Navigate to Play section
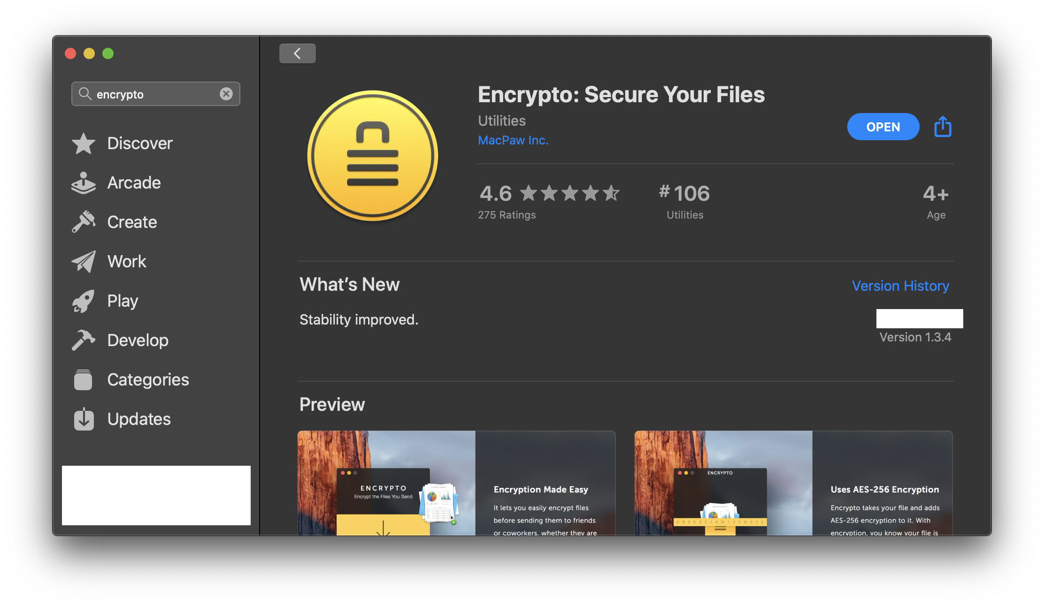Viewport: 1044px width, 605px height. 122,300
